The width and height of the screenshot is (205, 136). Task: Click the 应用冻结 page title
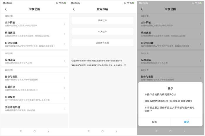[102, 9]
